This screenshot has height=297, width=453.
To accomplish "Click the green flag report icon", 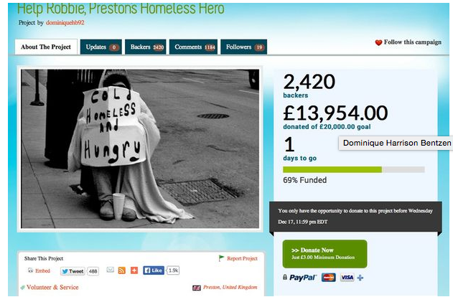I will (x=221, y=258).
